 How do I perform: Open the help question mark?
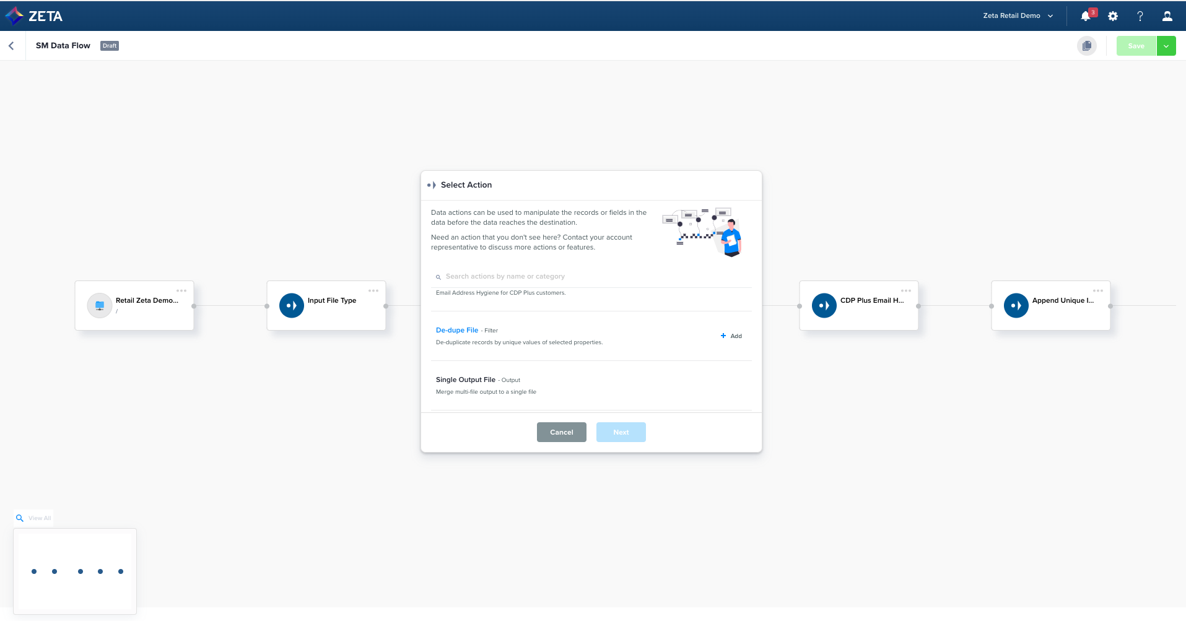click(x=1140, y=16)
